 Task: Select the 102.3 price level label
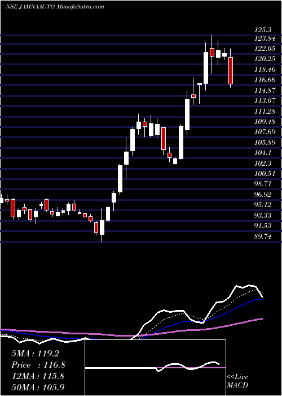point(263,163)
